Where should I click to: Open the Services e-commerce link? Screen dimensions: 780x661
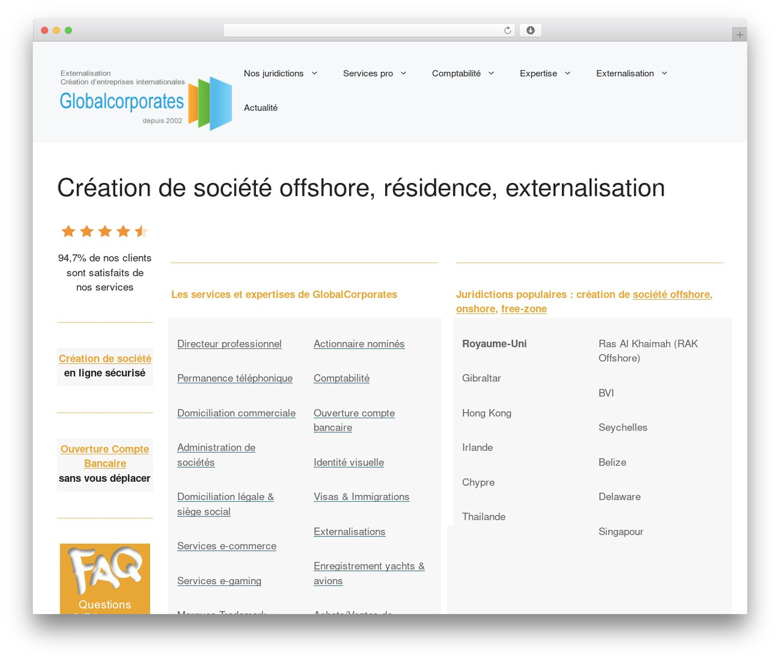pos(227,546)
